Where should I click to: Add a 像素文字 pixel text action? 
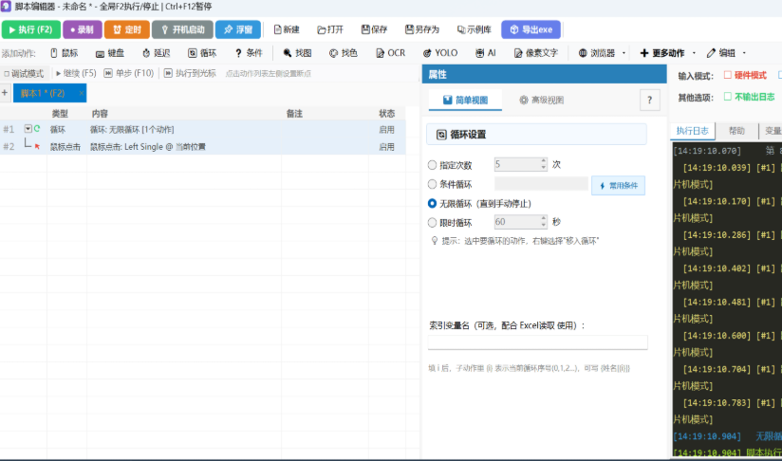[536, 53]
